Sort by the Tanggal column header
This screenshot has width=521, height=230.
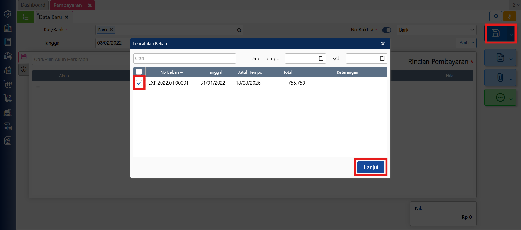coord(215,72)
